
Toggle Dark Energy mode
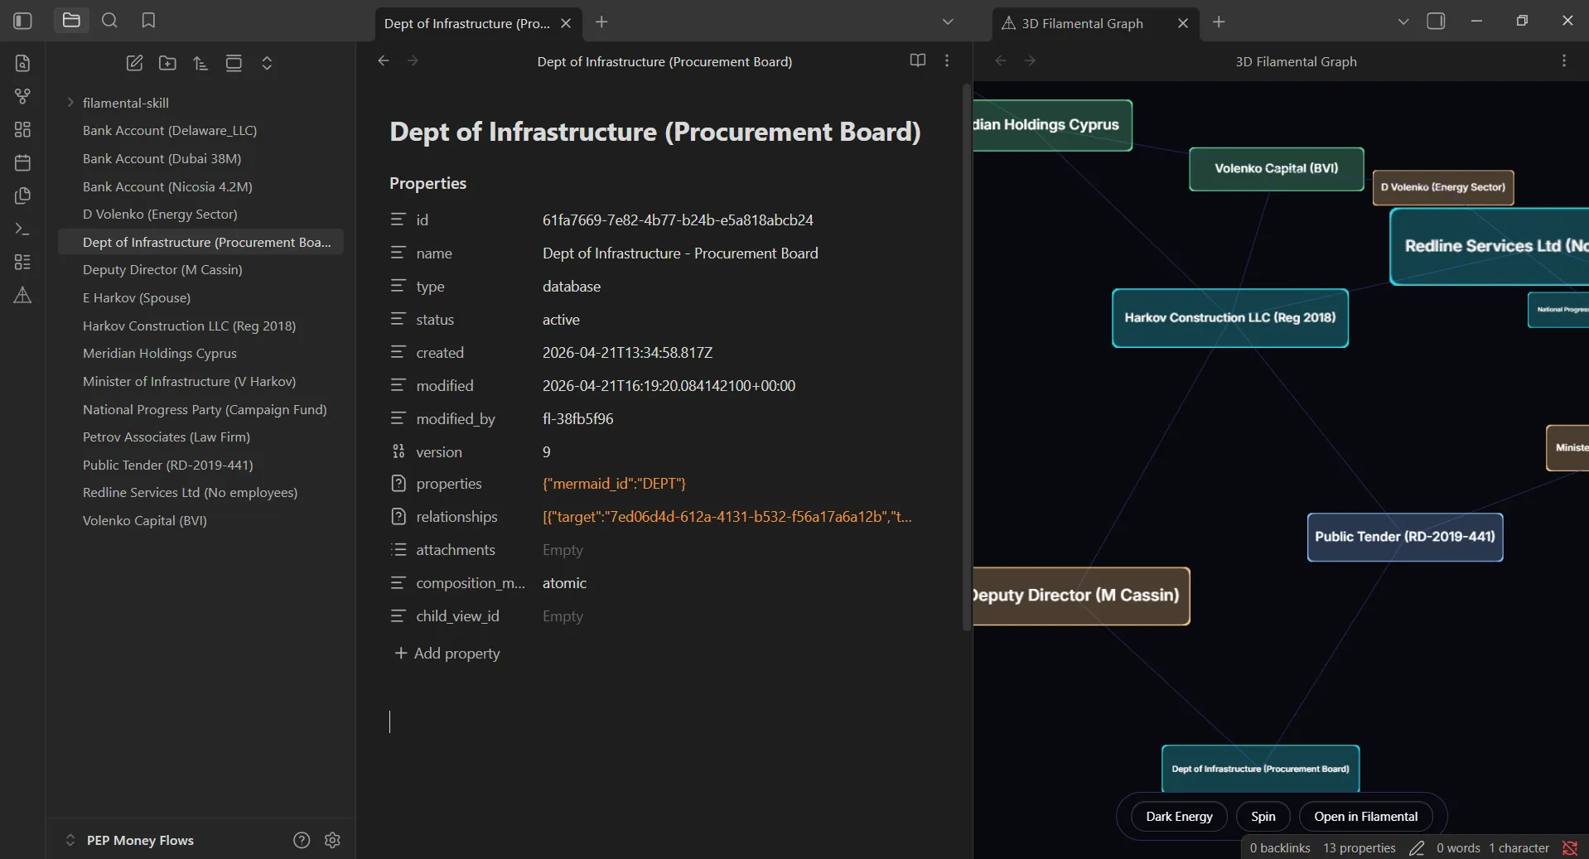(1179, 816)
